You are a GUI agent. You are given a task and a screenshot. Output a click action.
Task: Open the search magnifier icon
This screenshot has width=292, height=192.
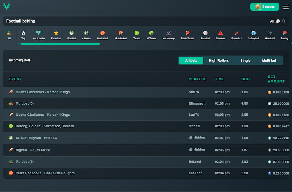(x=283, y=21)
